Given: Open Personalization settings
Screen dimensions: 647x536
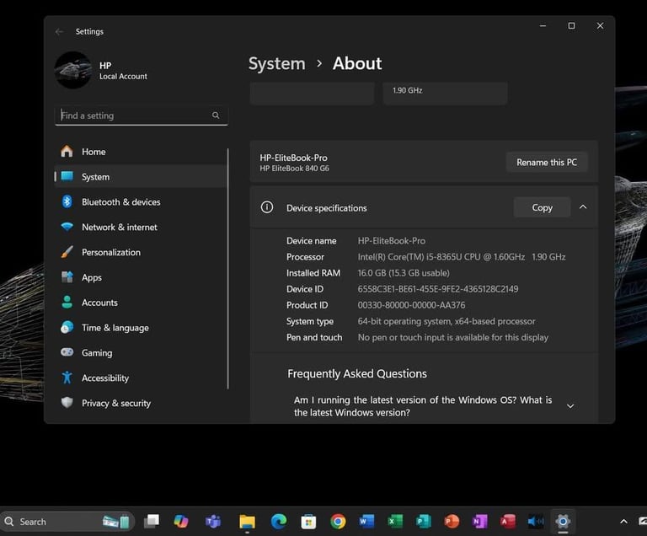Looking at the screenshot, I should click(141, 252).
